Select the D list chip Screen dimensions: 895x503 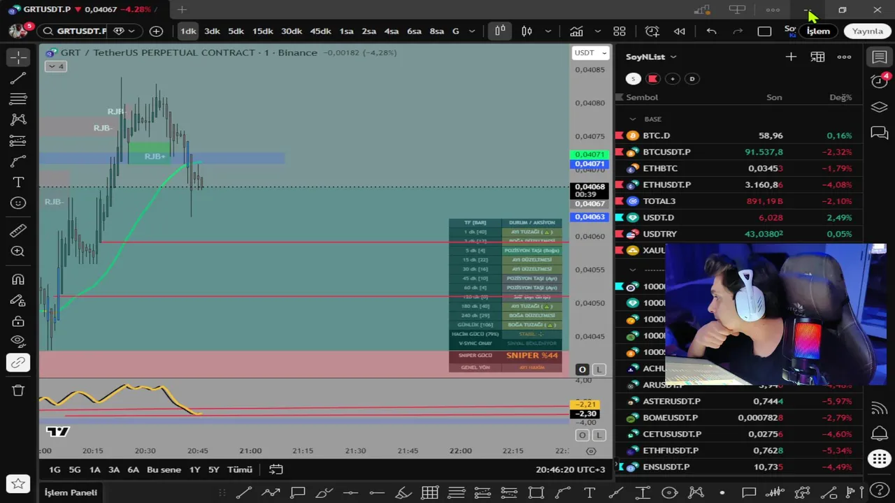[x=692, y=78]
